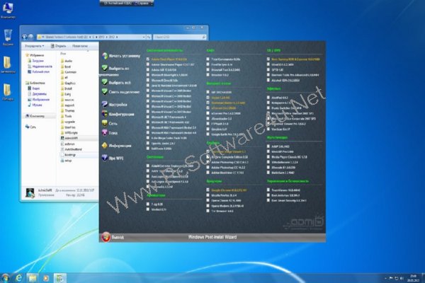This screenshot has width=425, height=283.
Task: Check the Tor Browser checkbox
Action: (208, 211)
